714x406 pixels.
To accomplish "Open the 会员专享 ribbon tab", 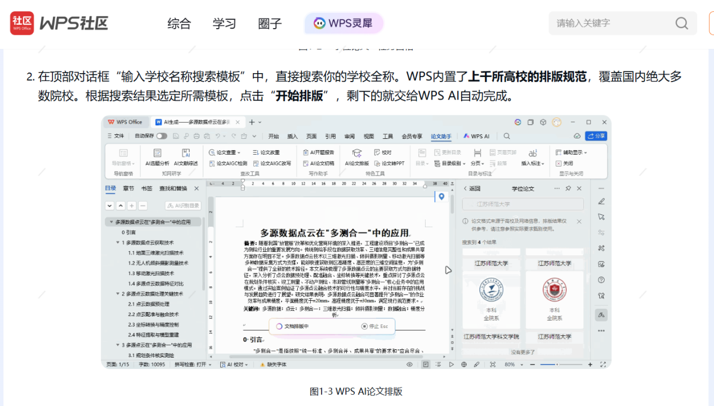I will tap(412, 136).
